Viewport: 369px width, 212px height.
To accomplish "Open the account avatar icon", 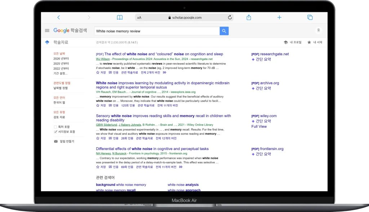I will 319,30.
